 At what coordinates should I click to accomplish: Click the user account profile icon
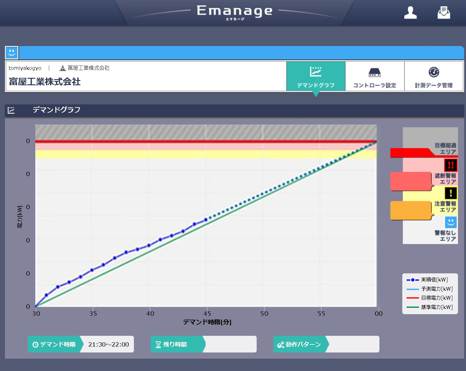[410, 13]
